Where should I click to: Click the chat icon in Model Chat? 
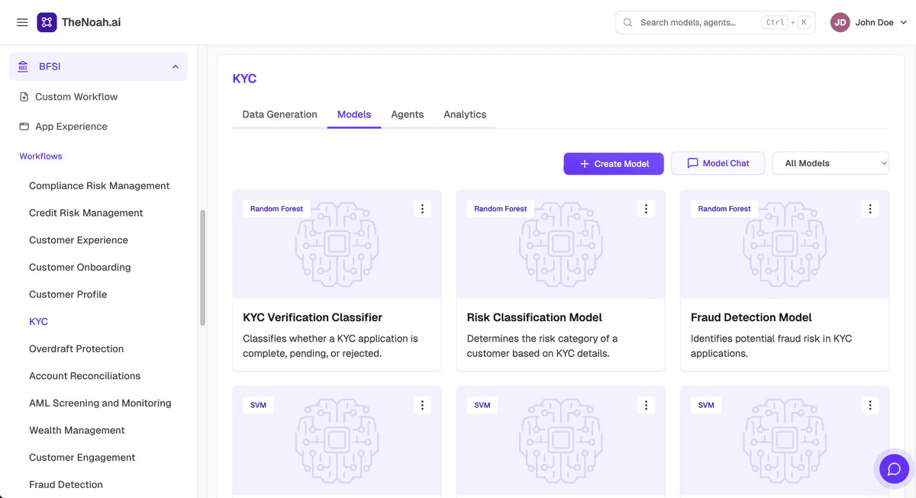(x=693, y=163)
